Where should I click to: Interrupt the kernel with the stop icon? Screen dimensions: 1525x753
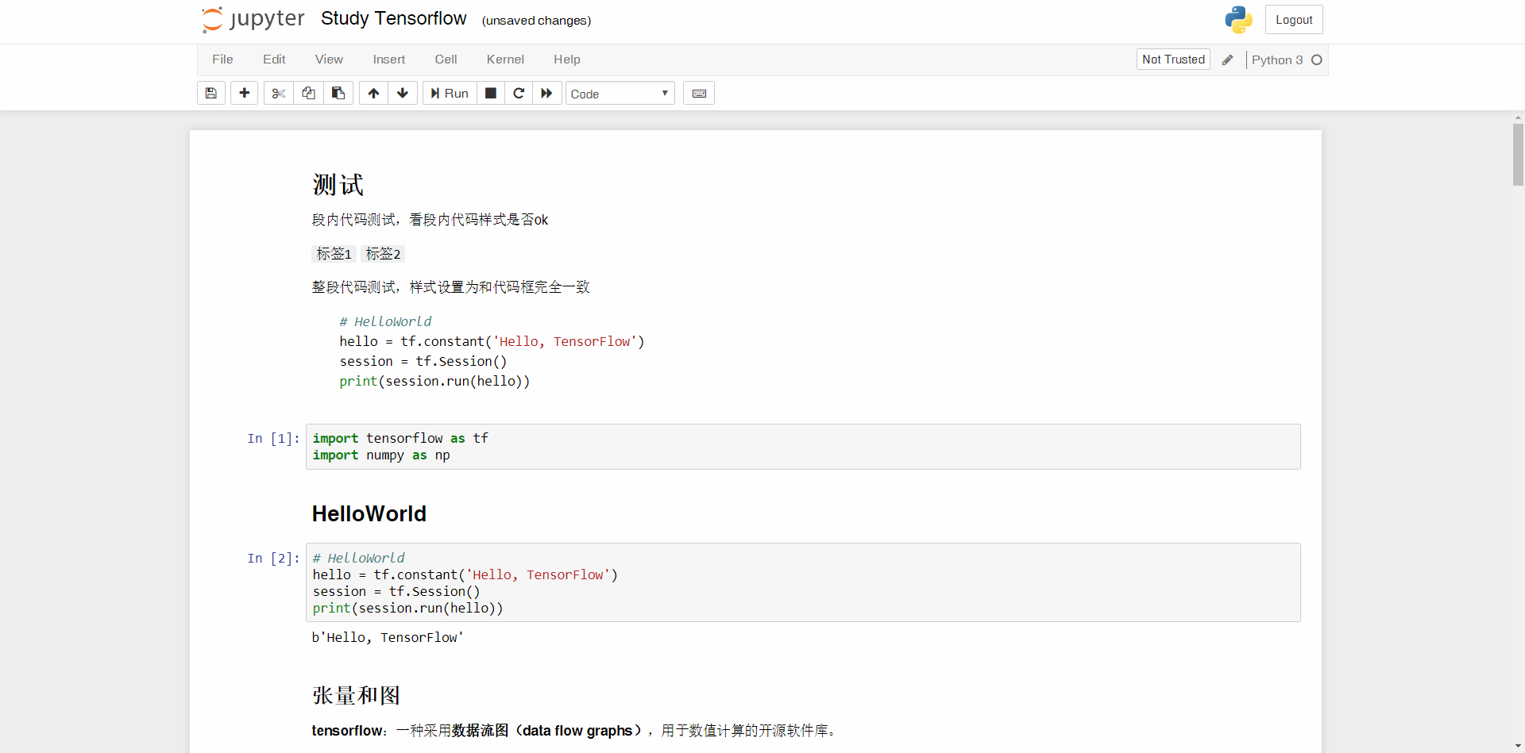coord(490,93)
